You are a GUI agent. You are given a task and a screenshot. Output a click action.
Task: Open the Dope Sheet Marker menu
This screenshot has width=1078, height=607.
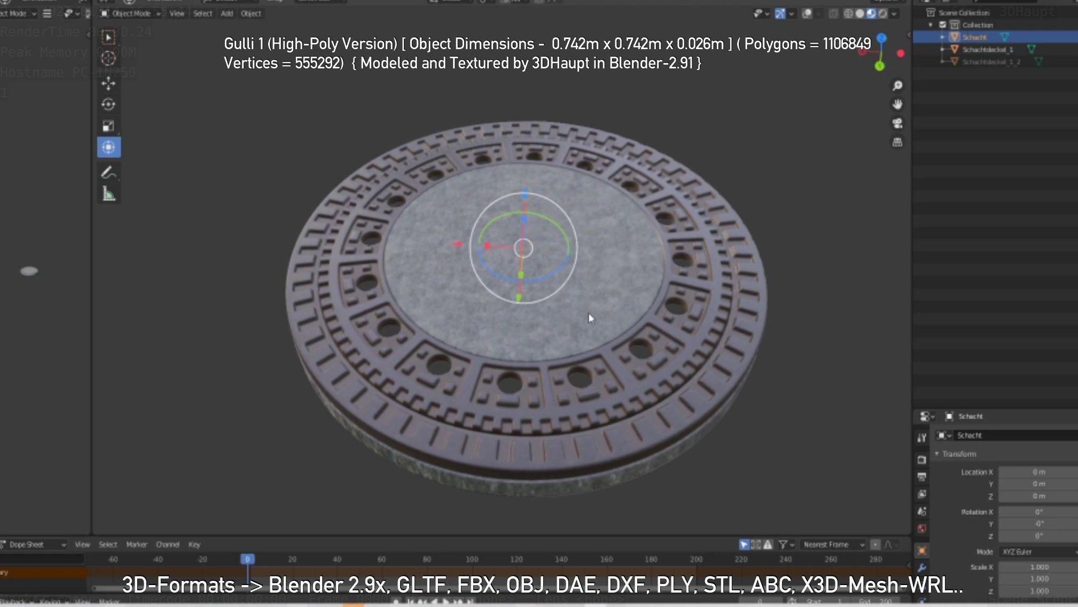pos(136,544)
